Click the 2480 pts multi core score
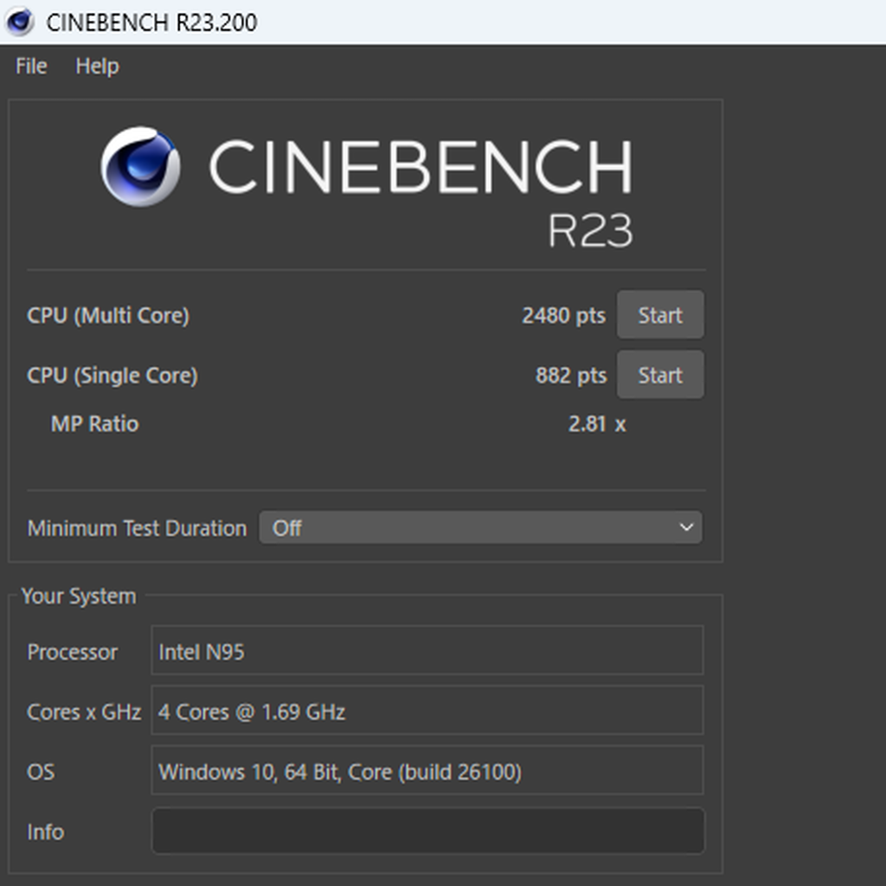Screen dimensions: 886x886 click(563, 316)
